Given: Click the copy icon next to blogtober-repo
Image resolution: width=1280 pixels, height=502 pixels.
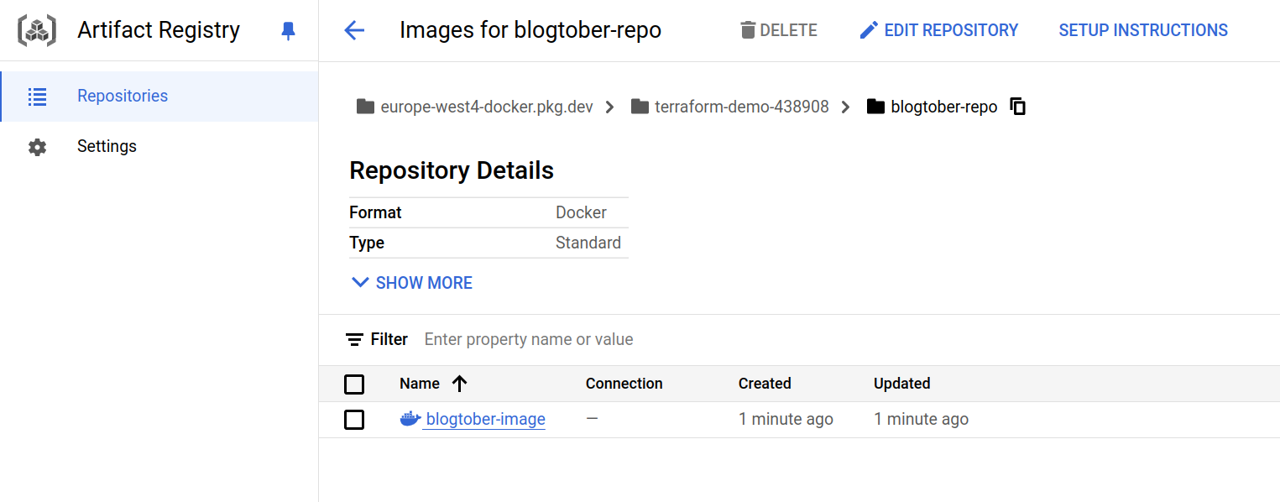Looking at the screenshot, I should tap(1018, 107).
